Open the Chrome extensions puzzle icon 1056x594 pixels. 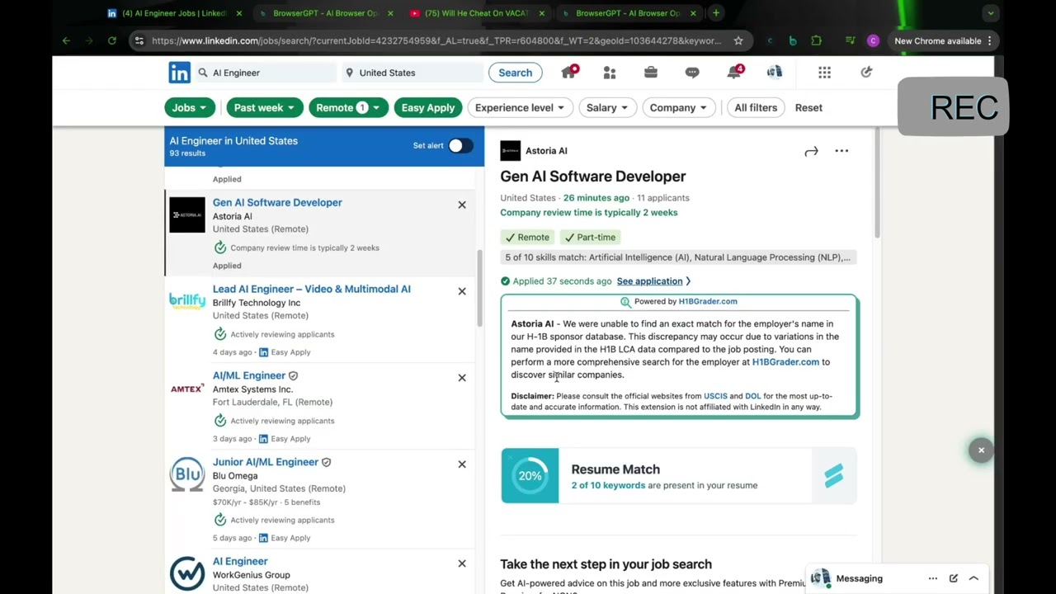tap(816, 40)
